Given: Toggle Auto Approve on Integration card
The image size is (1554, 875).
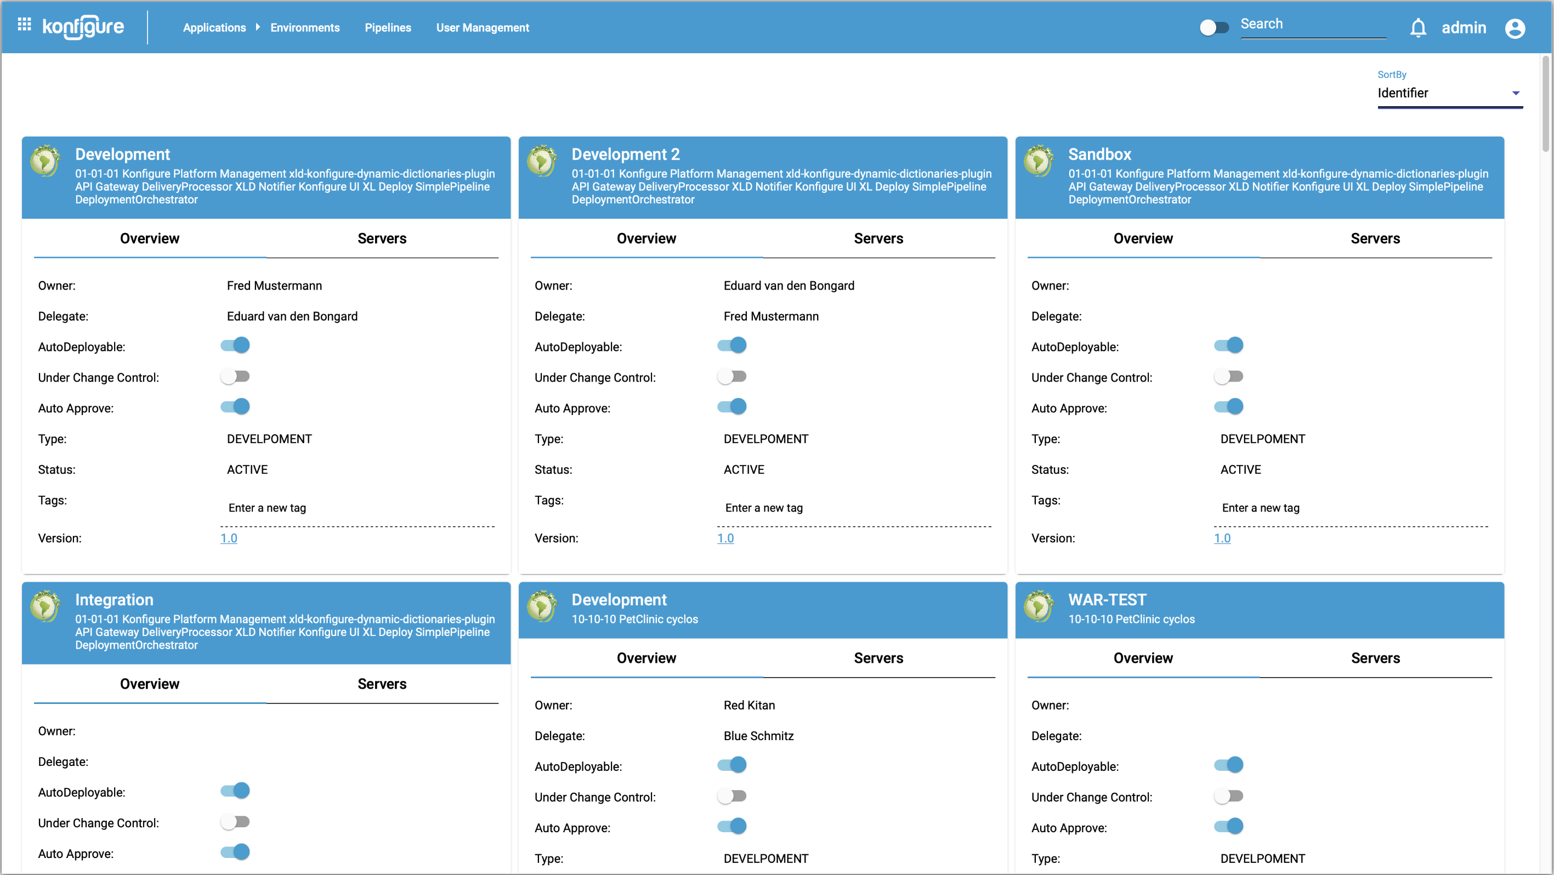Looking at the screenshot, I should [235, 852].
